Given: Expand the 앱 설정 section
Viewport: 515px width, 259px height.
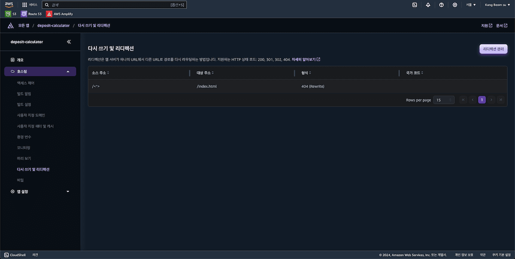Looking at the screenshot, I should [68, 192].
